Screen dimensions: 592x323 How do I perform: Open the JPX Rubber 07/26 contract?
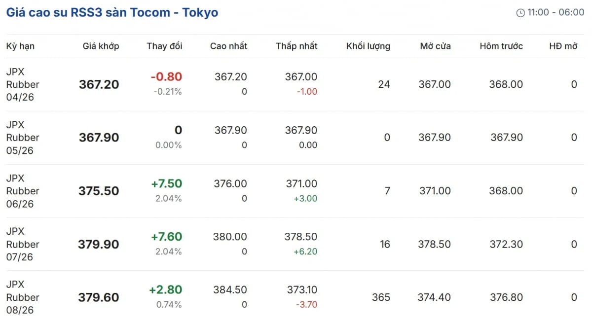pyautogui.click(x=23, y=244)
